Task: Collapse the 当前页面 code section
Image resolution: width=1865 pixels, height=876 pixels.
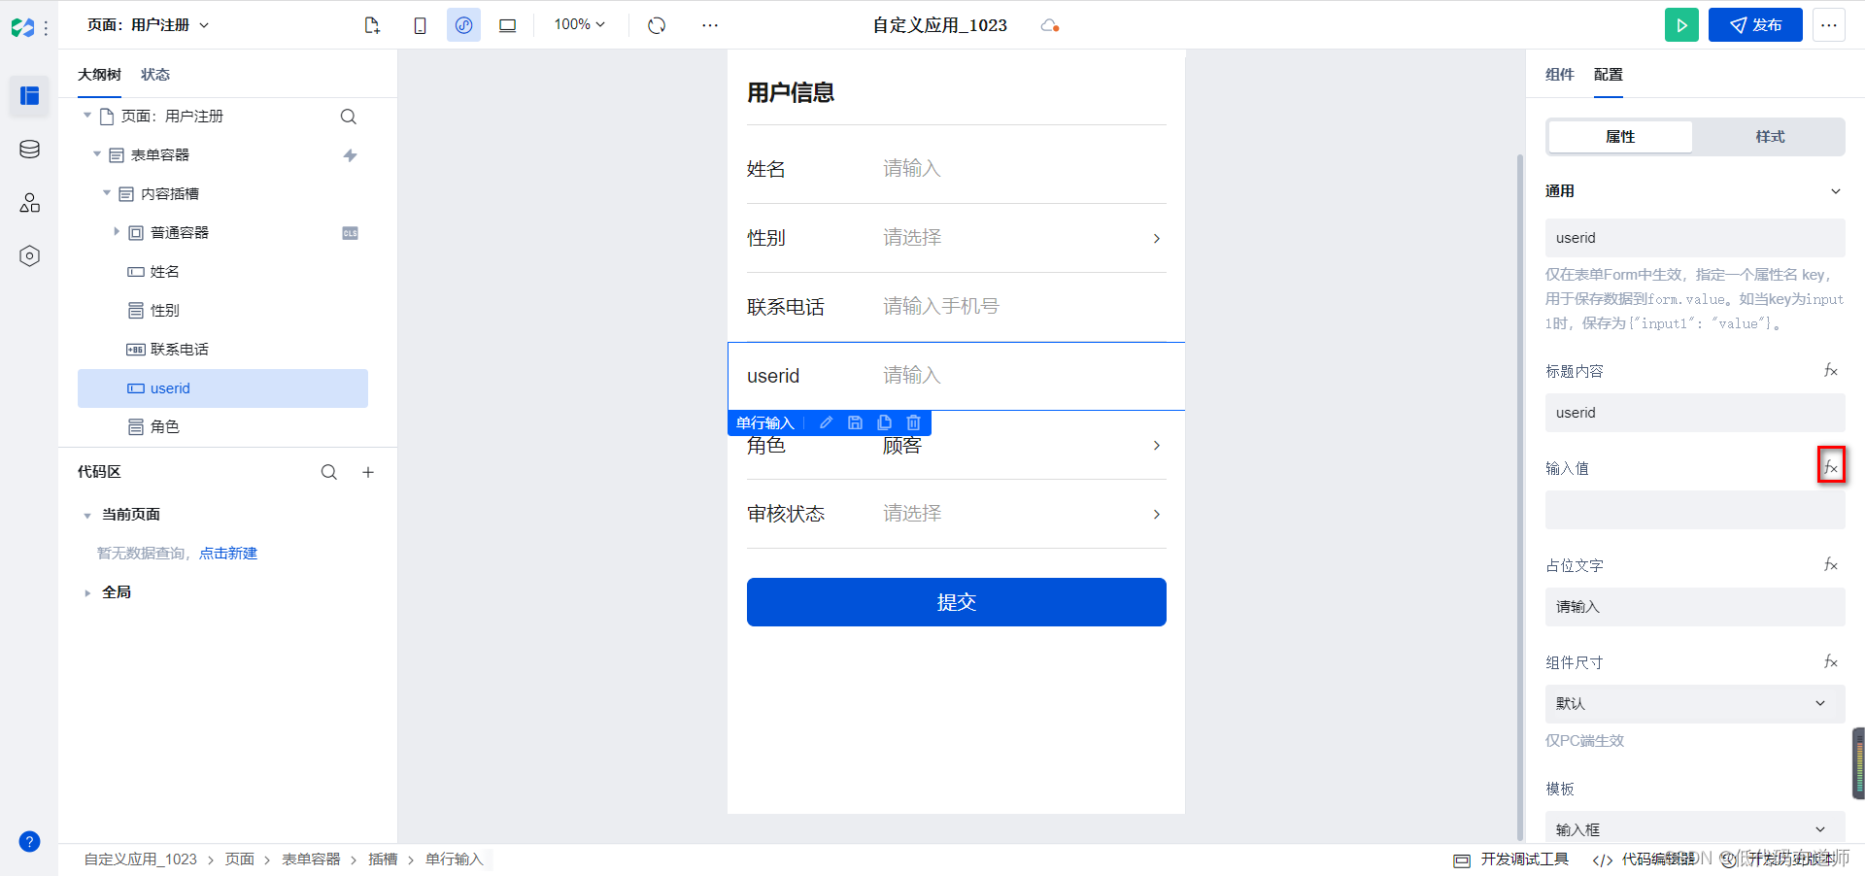Action: click(x=87, y=516)
